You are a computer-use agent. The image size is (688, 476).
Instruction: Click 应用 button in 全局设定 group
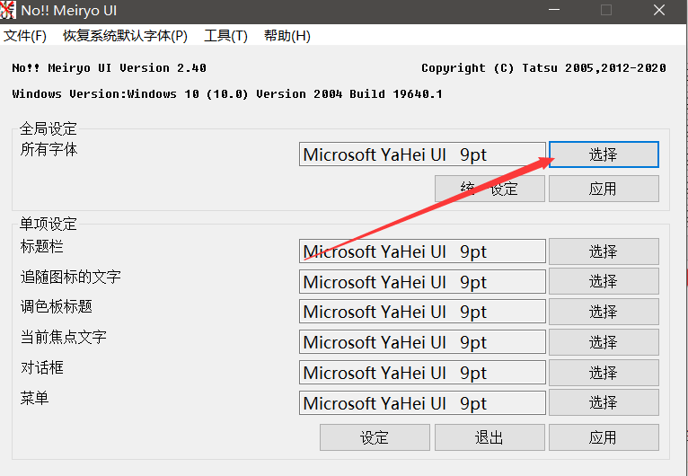pyautogui.click(x=604, y=189)
